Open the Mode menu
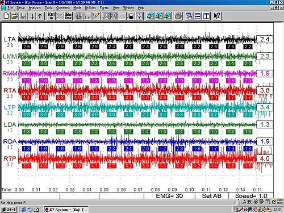 [77, 8]
